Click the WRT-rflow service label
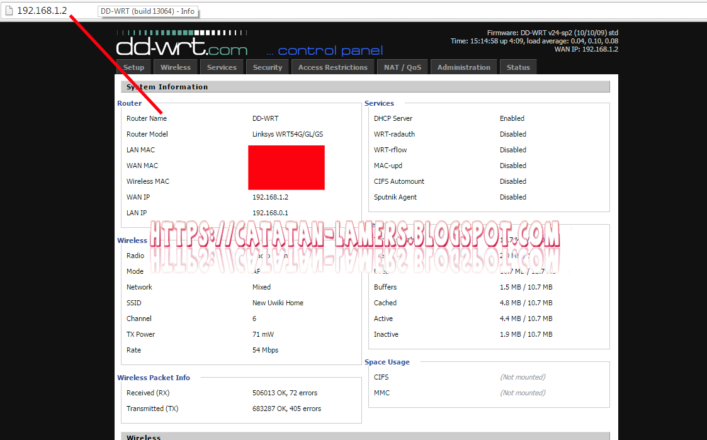Screen dimensions: 707x440 pyautogui.click(x=390, y=150)
